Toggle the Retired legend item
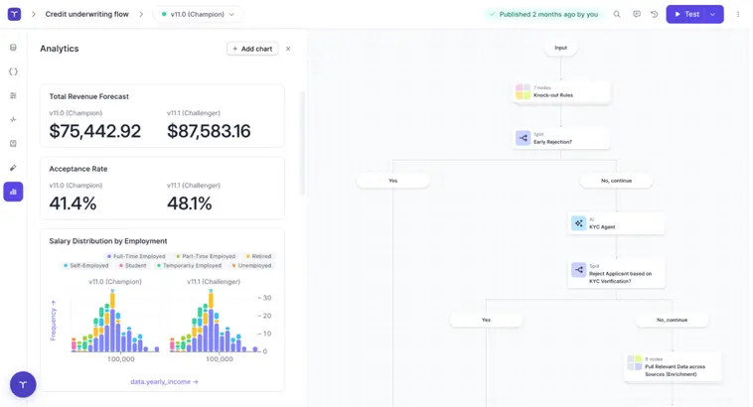 coord(258,256)
